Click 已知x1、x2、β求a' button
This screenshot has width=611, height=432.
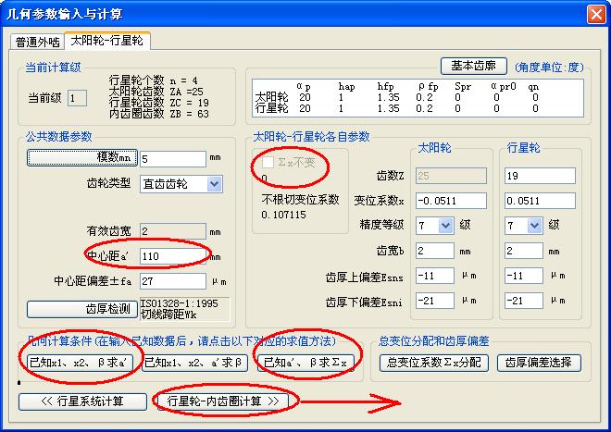pos(80,363)
